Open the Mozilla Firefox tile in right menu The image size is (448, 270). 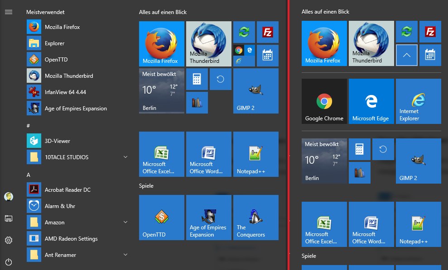(324, 43)
